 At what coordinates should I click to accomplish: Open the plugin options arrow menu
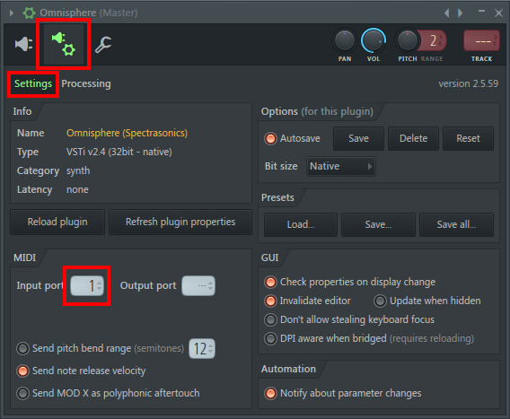coord(12,13)
